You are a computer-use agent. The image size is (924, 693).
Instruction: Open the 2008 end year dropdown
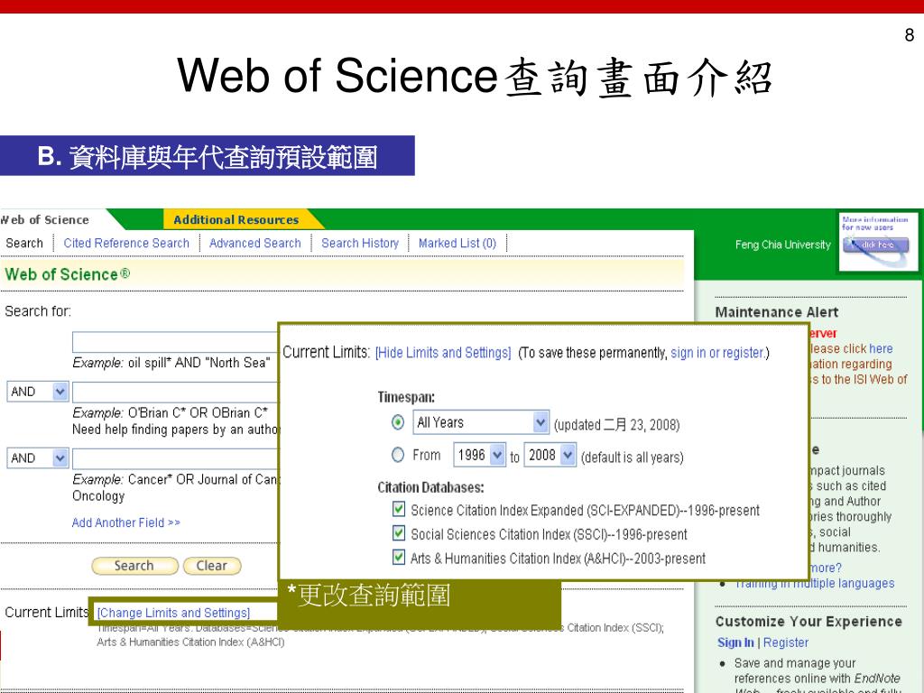tap(550, 455)
